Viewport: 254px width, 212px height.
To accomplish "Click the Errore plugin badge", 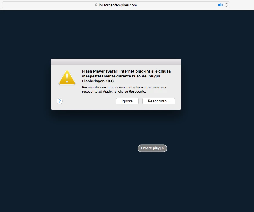I will click(152, 148).
